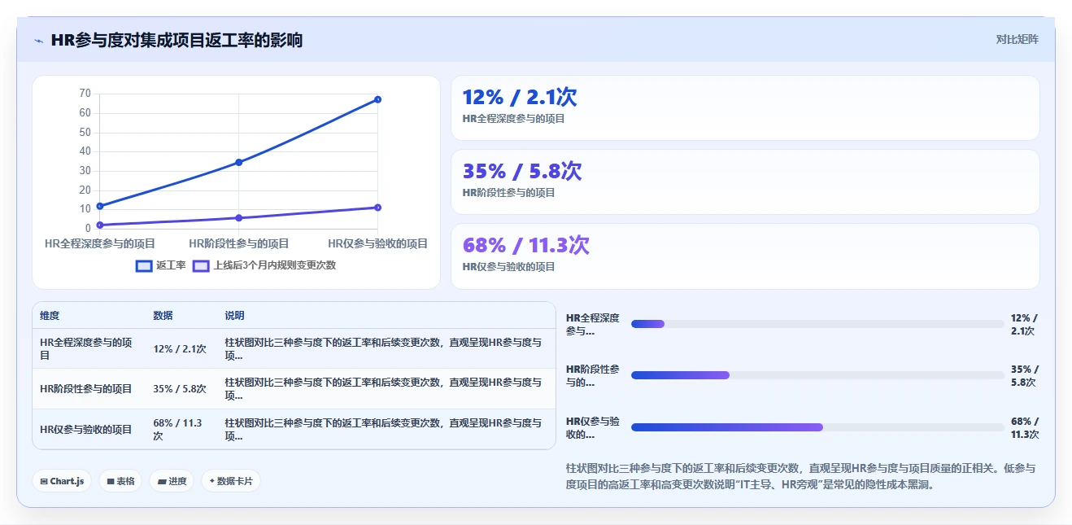Click the 进度 tag chip

point(172,481)
